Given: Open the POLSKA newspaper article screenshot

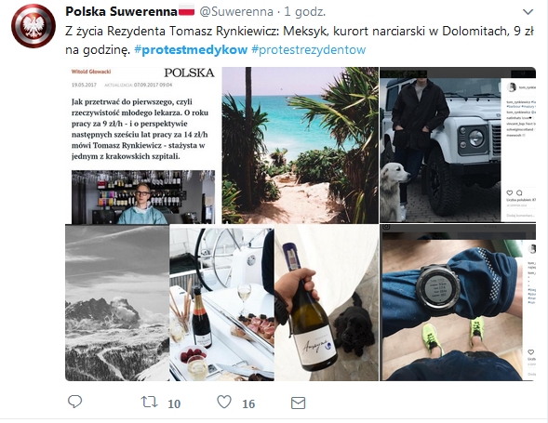Looking at the screenshot, I should pyautogui.click(x=143, y=145).
